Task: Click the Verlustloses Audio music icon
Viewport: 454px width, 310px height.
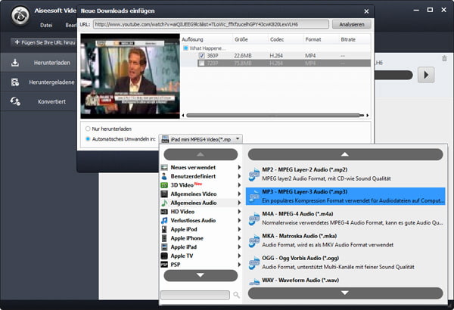Action: click(x=164, y=220)
